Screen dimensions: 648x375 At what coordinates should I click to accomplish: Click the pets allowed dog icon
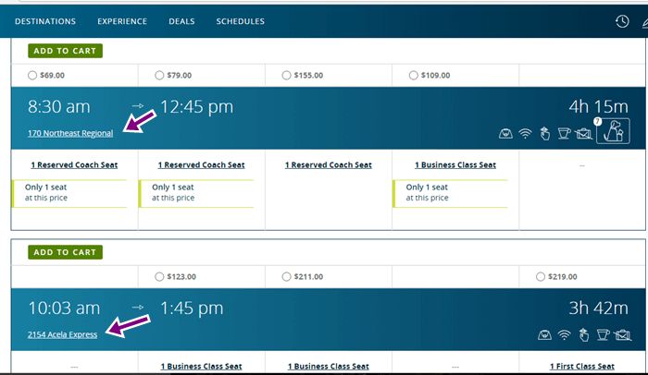613,131
